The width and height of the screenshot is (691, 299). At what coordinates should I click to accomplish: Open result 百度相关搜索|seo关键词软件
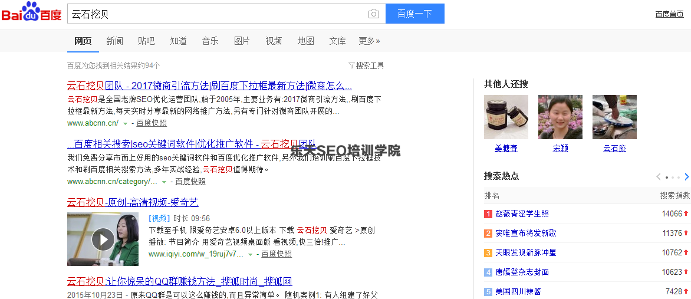pyautogui.click(x=192, y=144)
